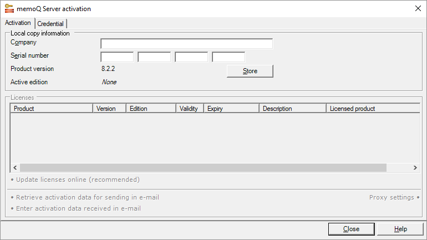Select the Activation tab
This screenshot has height=240, width=427.
coord(18,23)
